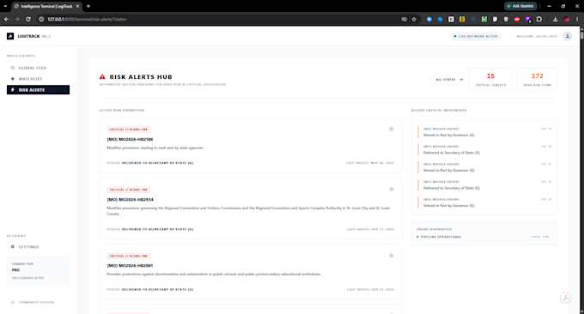Star bill MO2026-HB2061 for watchlist
This screenshot has width=584, height=314.
click(x=391, y=256)
